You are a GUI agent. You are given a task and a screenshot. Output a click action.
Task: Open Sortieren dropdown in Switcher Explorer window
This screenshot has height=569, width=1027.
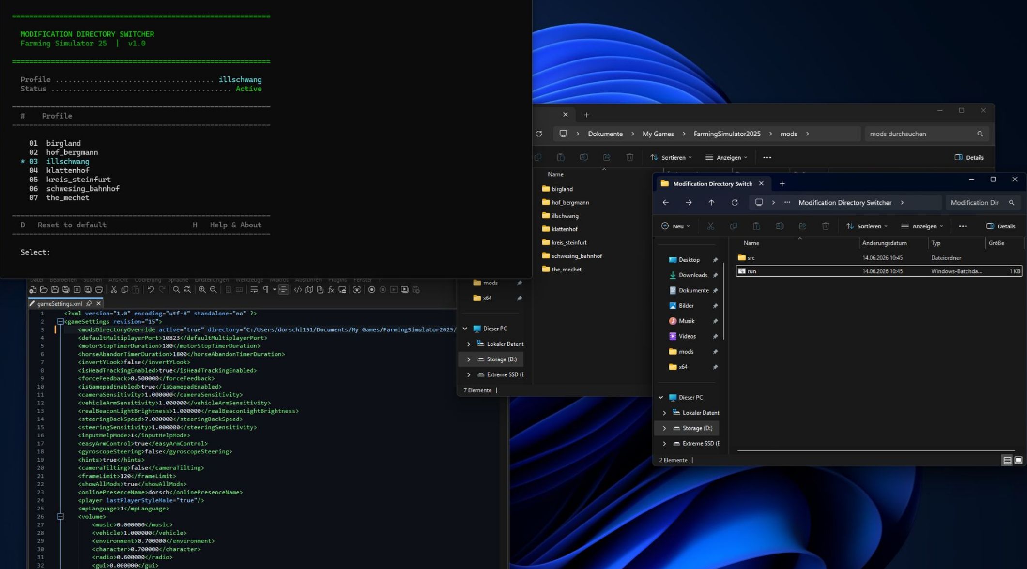pos(867,226)
